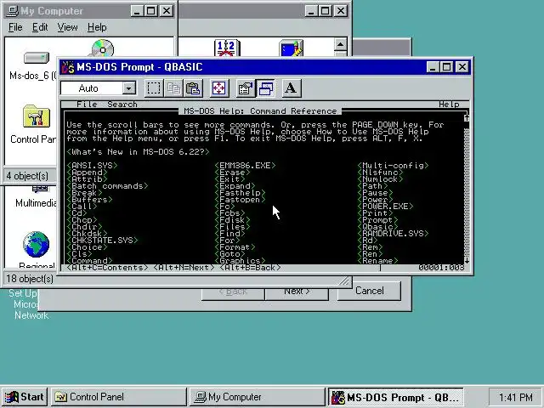Click help scrollbar up arrow

tap(467, 118)
